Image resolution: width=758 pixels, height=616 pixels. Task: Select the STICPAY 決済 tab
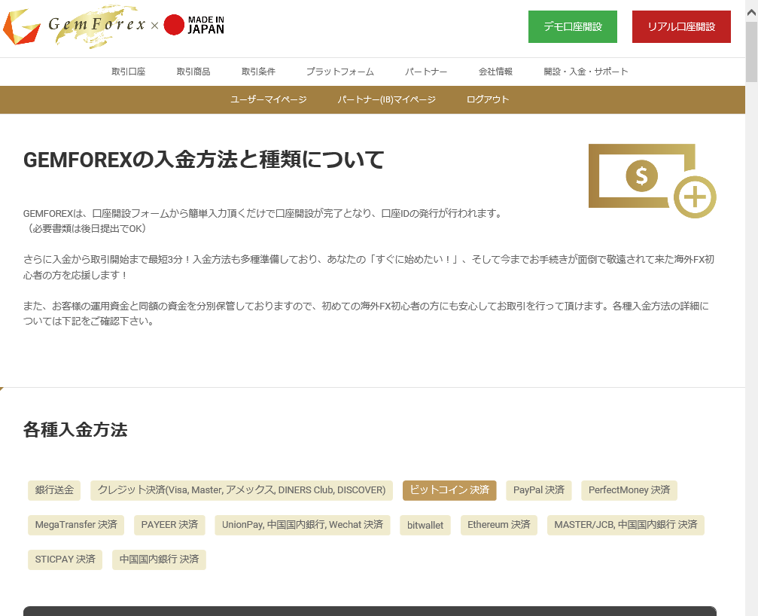point(65,560)
